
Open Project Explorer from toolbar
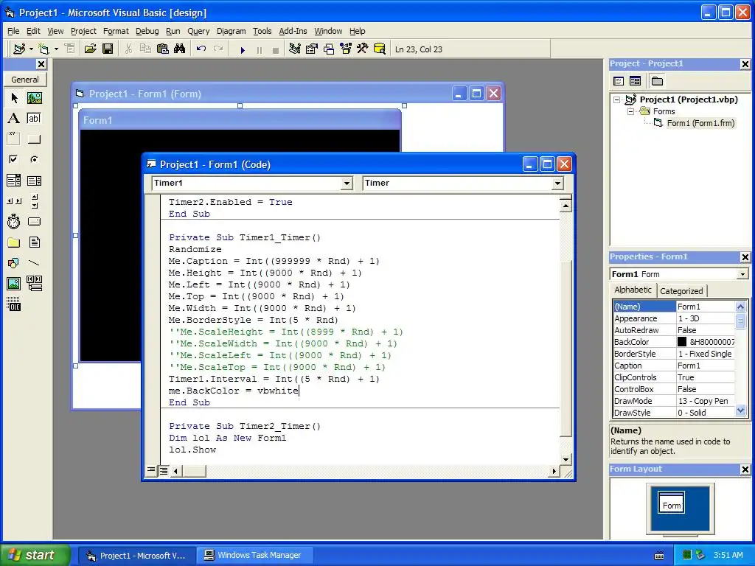tap(295, 49)
